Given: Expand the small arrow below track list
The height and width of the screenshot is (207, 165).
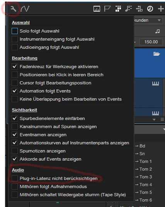Looking at the screenshot, I should tap(154, 120).
